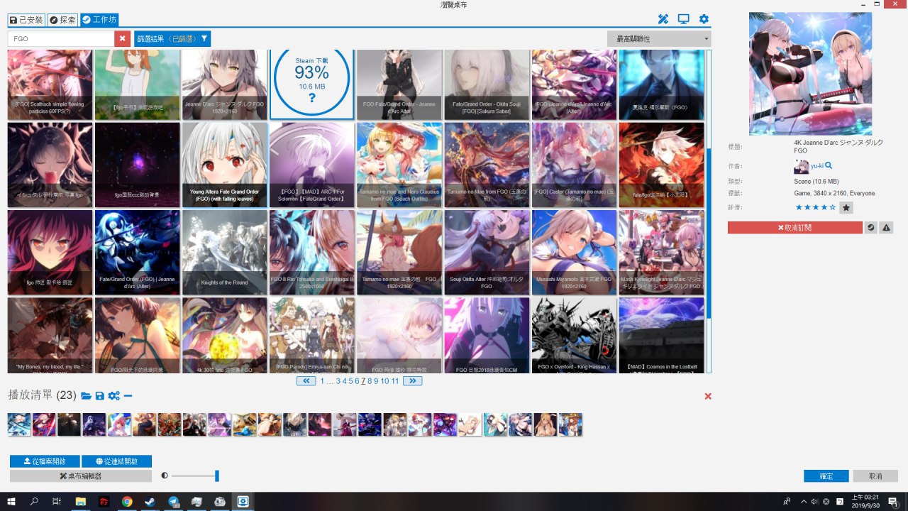Open playlist configuration gears icon
Screen dimensions: 908x511
(113, 395)
